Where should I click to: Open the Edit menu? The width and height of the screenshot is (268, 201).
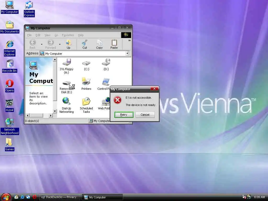(x=38, y=35)
